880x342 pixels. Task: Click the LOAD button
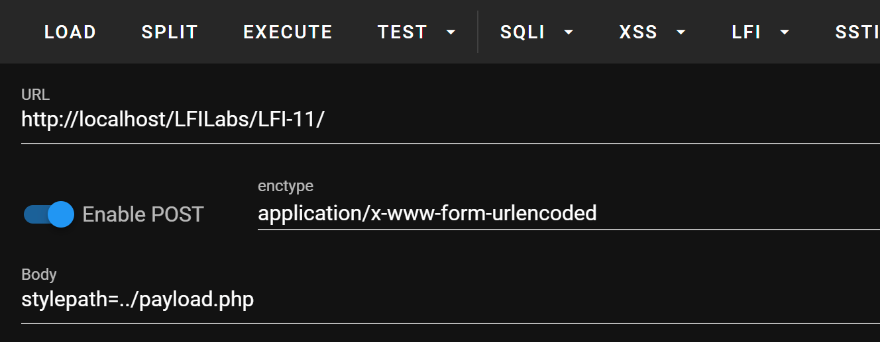coord(70,32)
